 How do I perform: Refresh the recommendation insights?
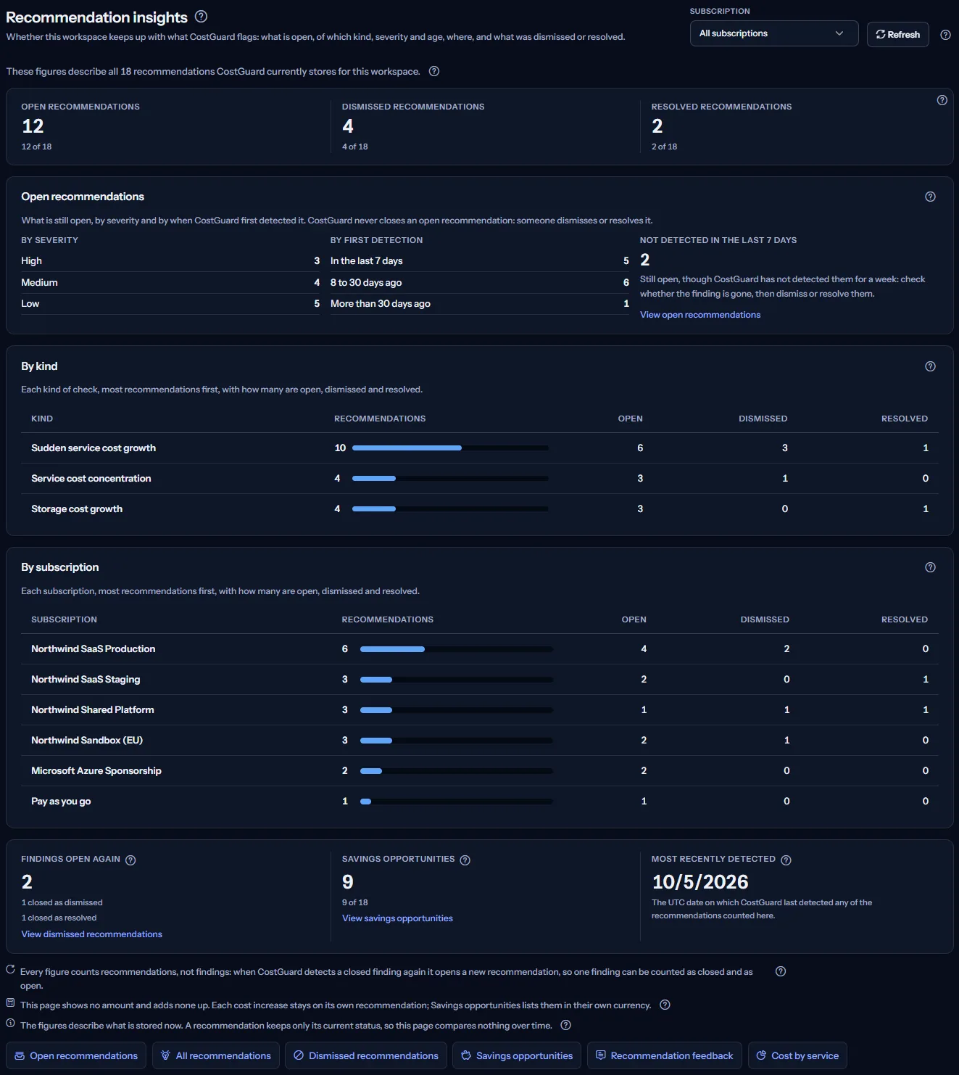[897, 34]
